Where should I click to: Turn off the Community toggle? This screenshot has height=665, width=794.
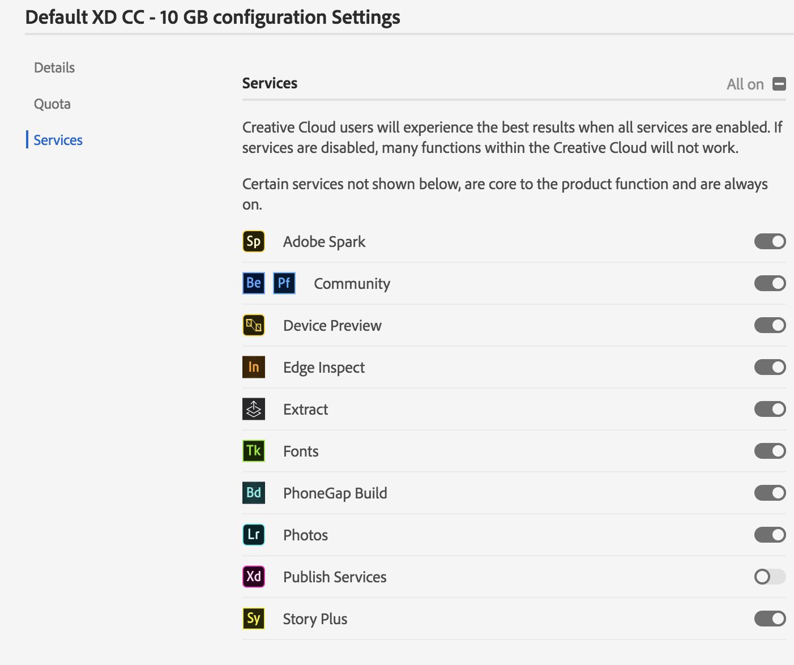pyautogui.click(x=770, y=283)
